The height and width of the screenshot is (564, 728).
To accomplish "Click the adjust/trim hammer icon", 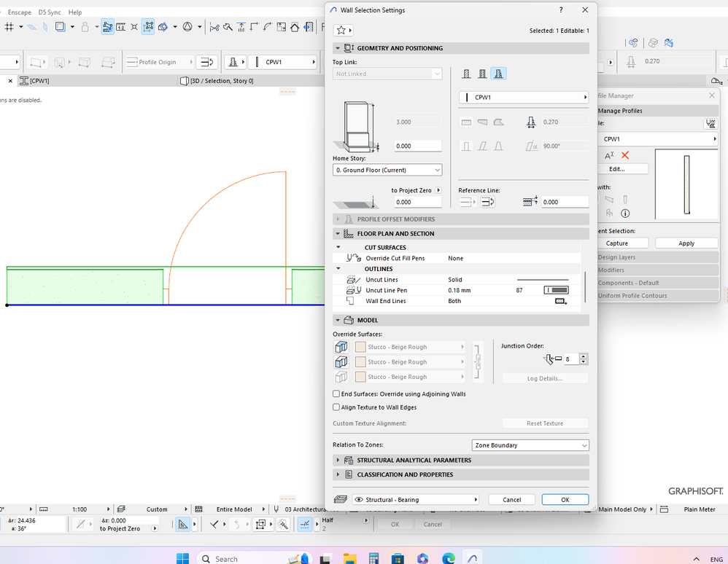I will [x=228, y=27].
